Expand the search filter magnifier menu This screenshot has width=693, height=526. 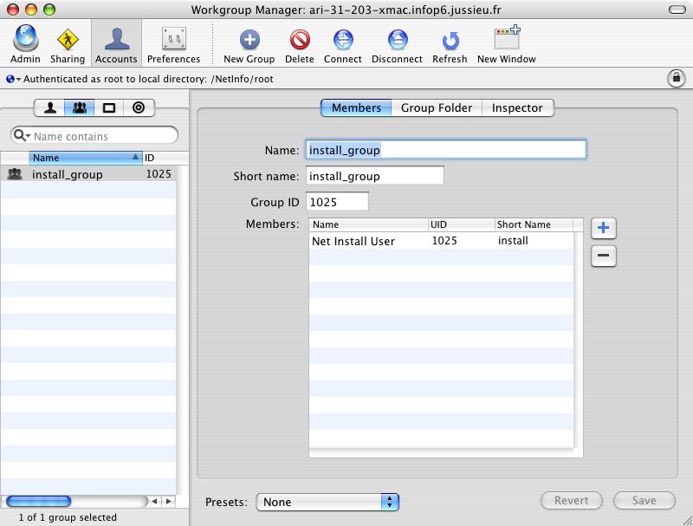tap(22, 136)
